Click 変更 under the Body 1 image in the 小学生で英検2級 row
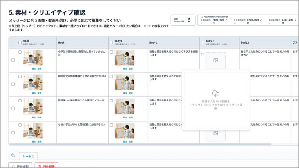This screenshot has width=299, height=168. pos(131,69)
